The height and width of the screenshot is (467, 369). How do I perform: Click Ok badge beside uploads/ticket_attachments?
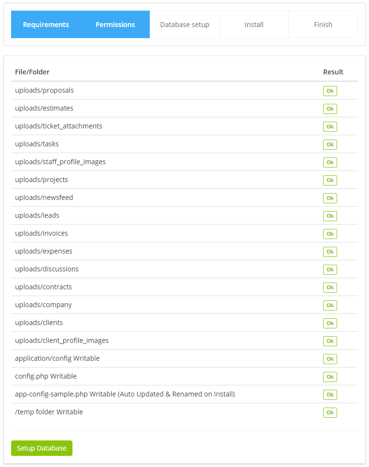tap(330, 127)
